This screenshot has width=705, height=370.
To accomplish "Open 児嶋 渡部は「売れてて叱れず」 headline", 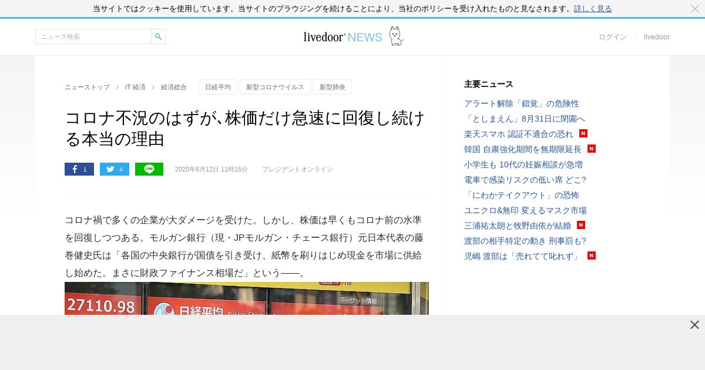I will (522, 256).
